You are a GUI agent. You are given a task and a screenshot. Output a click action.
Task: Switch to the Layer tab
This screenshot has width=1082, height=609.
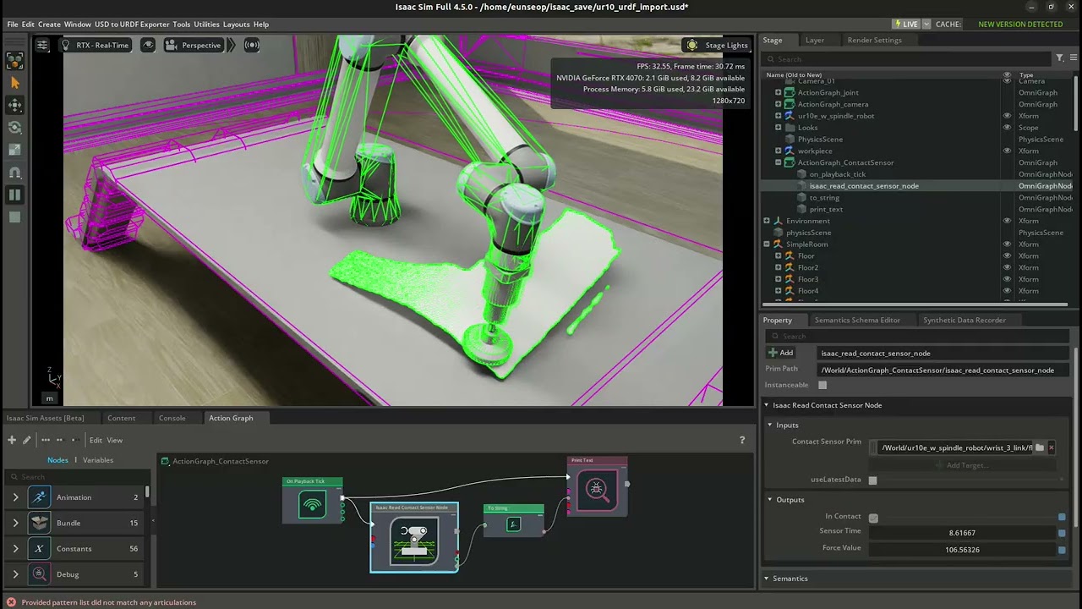pos(815,40)
